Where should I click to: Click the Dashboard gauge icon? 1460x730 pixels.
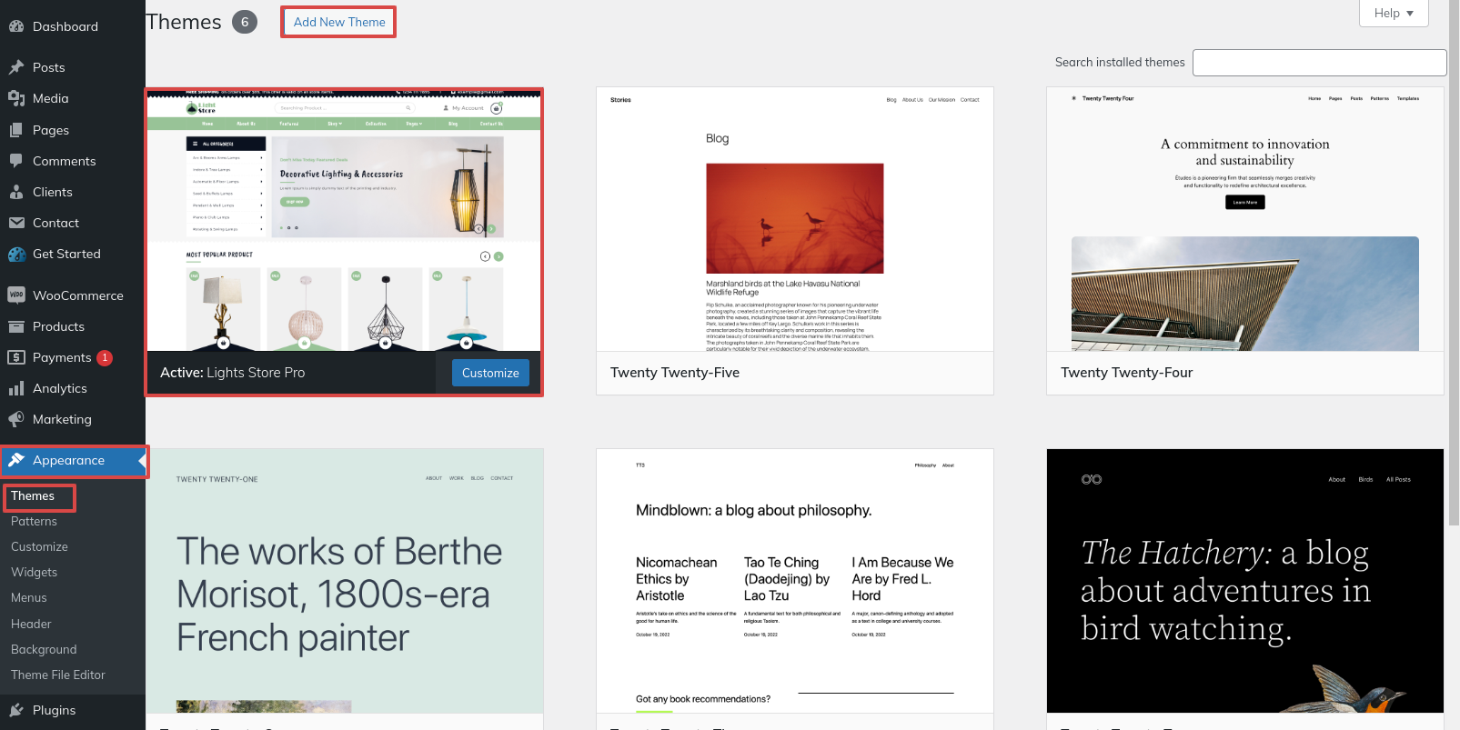coord(16,26)
